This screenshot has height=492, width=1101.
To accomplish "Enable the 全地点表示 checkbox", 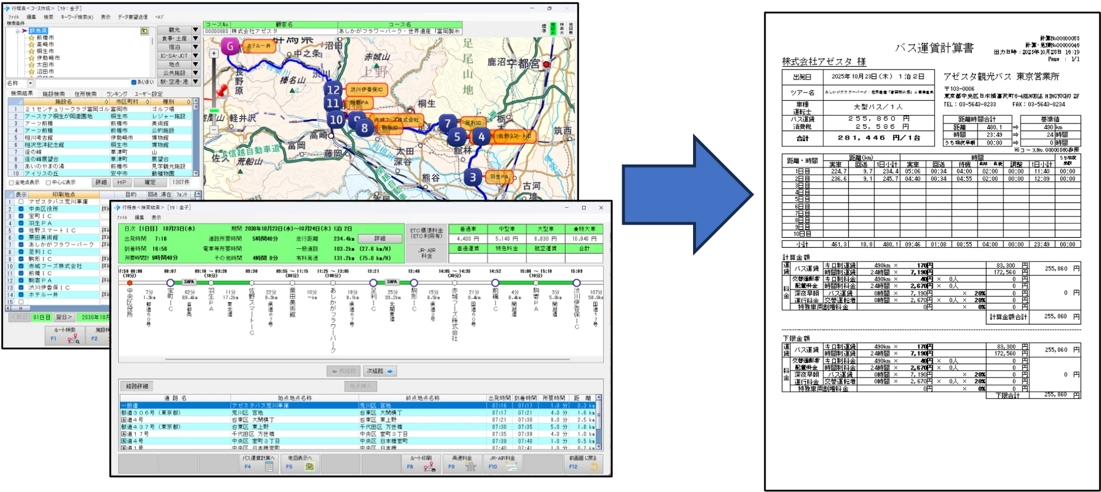I will tap(11, 183).
